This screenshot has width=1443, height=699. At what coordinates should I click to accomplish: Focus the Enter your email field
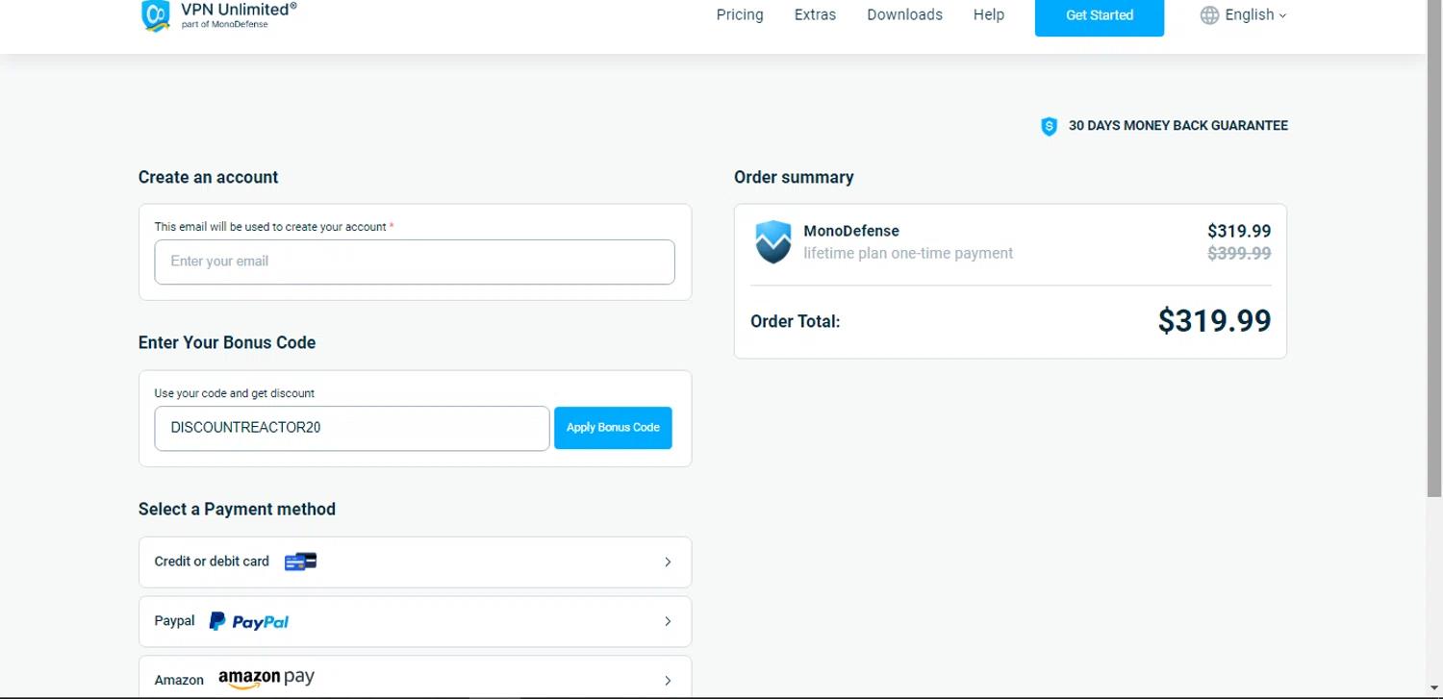tap(415, 262)
